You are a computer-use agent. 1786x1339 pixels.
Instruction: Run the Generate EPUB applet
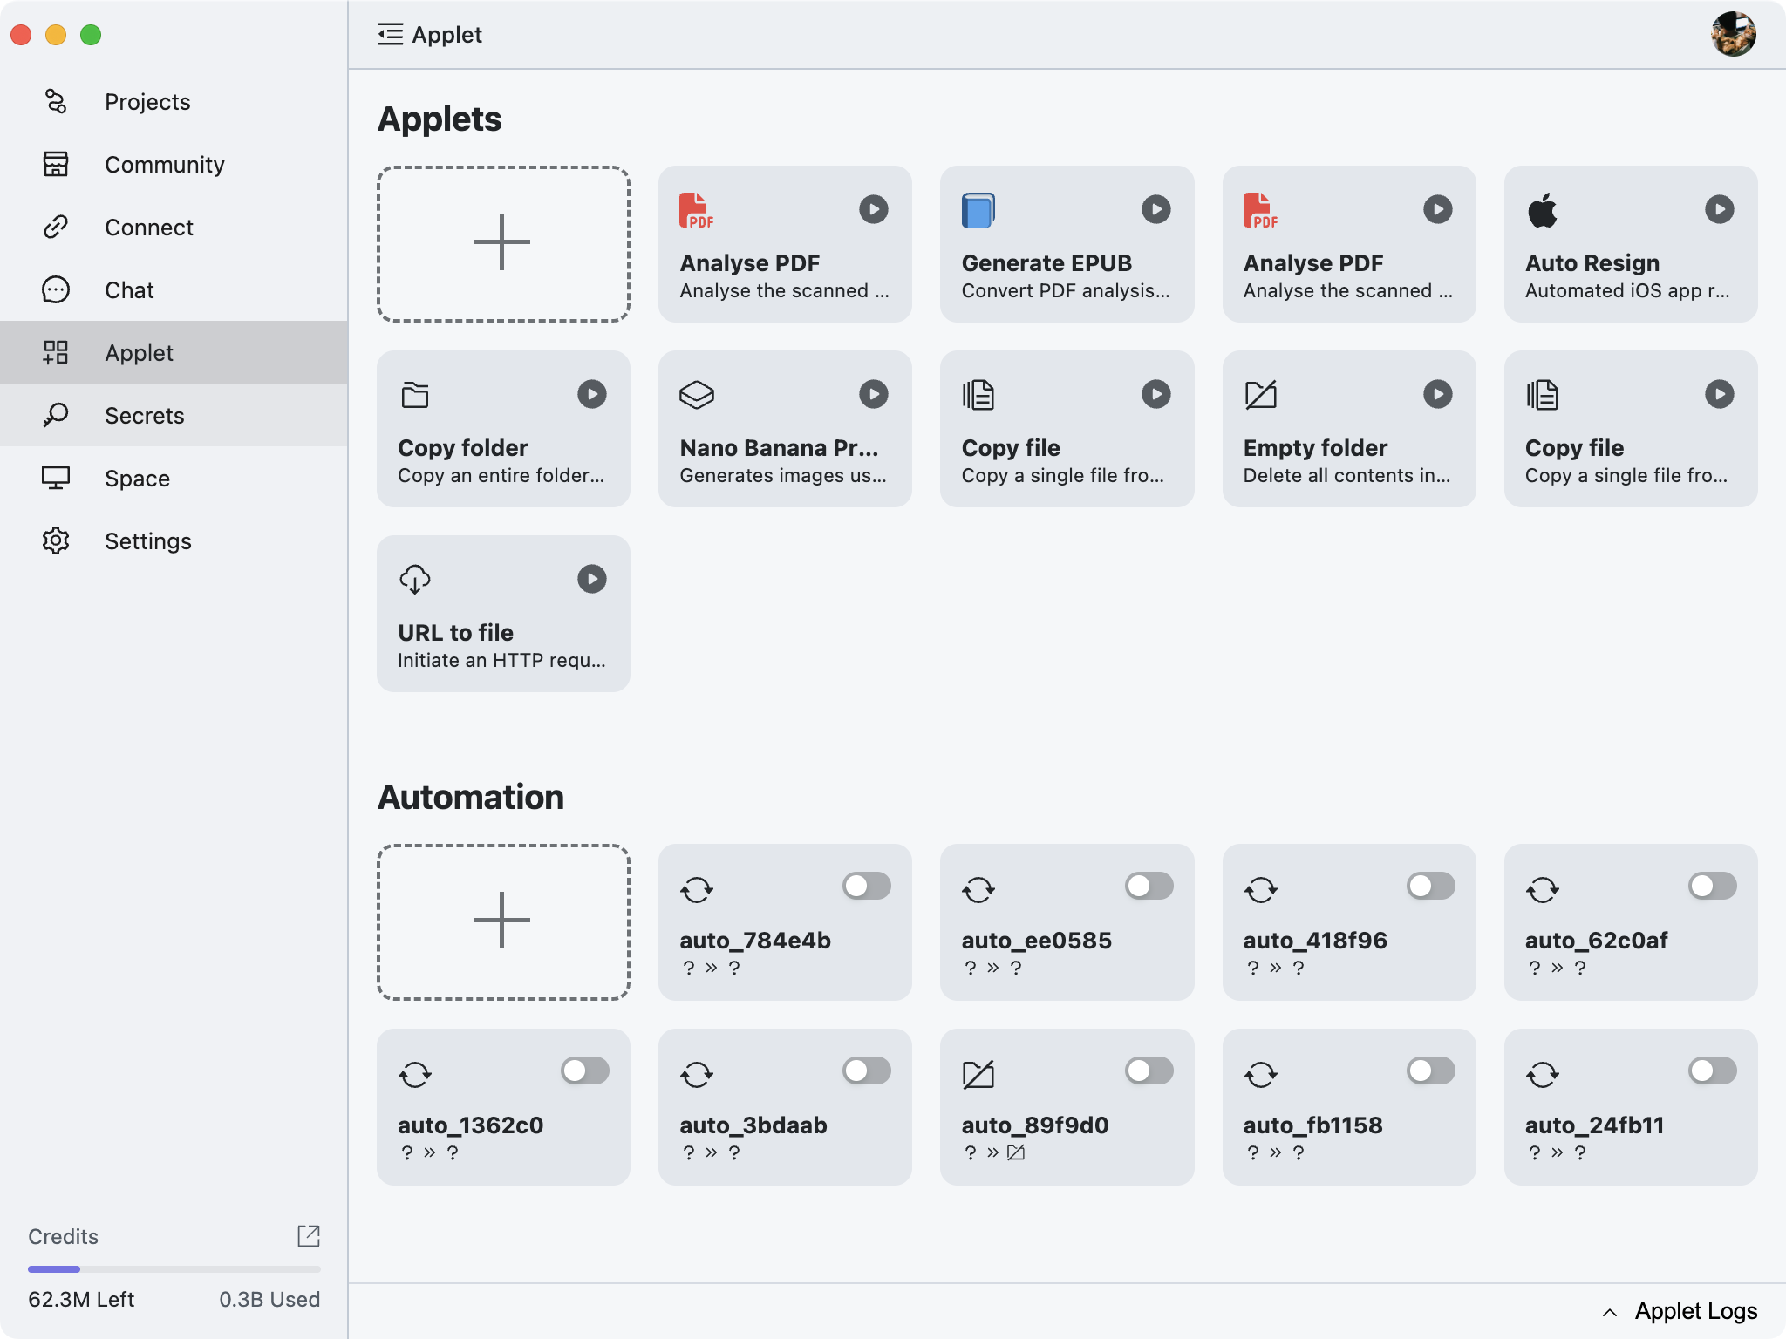1155,209
